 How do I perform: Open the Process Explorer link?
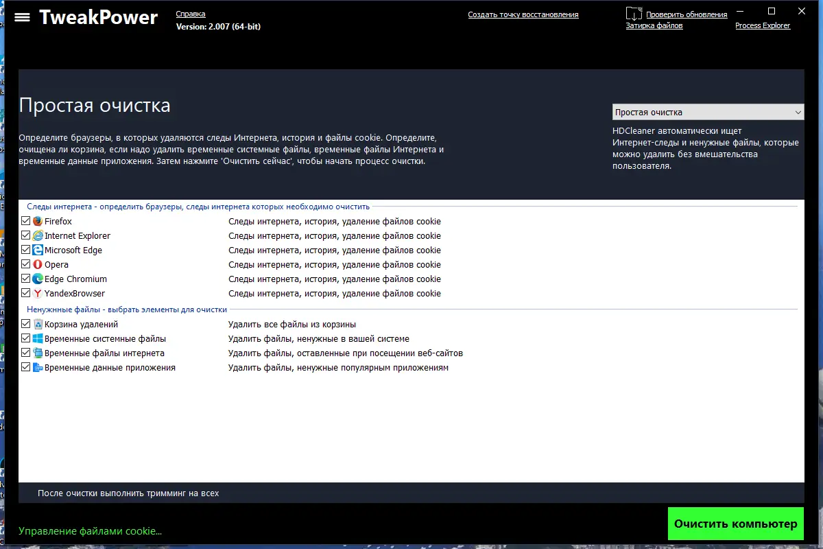763,26
